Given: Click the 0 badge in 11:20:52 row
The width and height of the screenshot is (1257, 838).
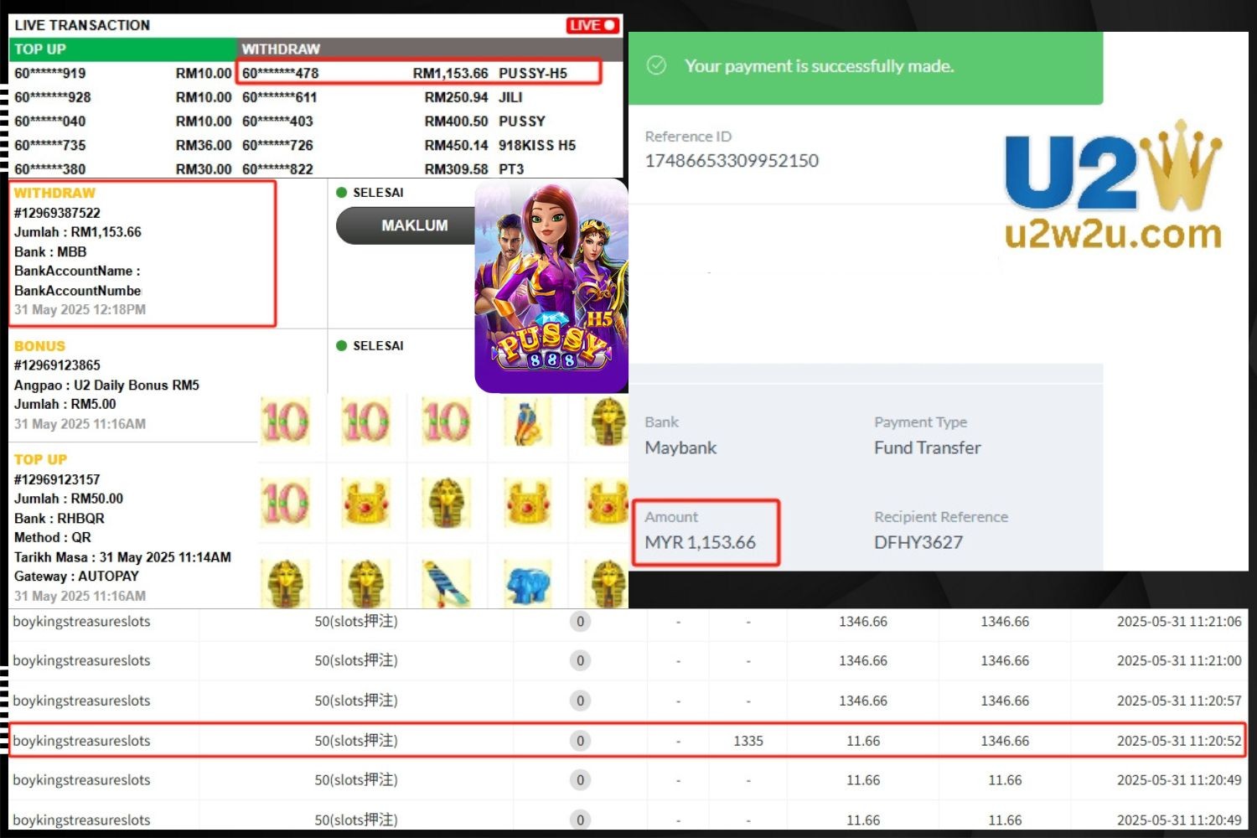Looking at the screenshot, I should pyautogui.click(x=580, y=741).
